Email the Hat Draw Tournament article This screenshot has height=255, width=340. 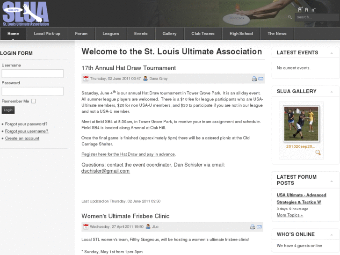click(261, 79)
